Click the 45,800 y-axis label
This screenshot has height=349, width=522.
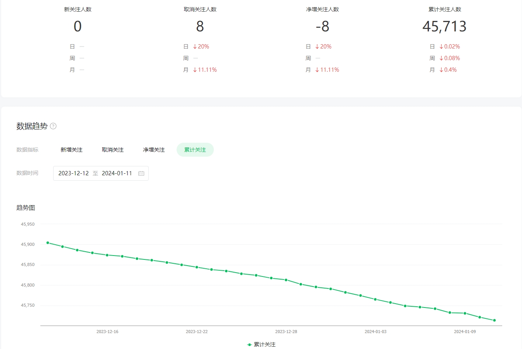coord(28,285)
